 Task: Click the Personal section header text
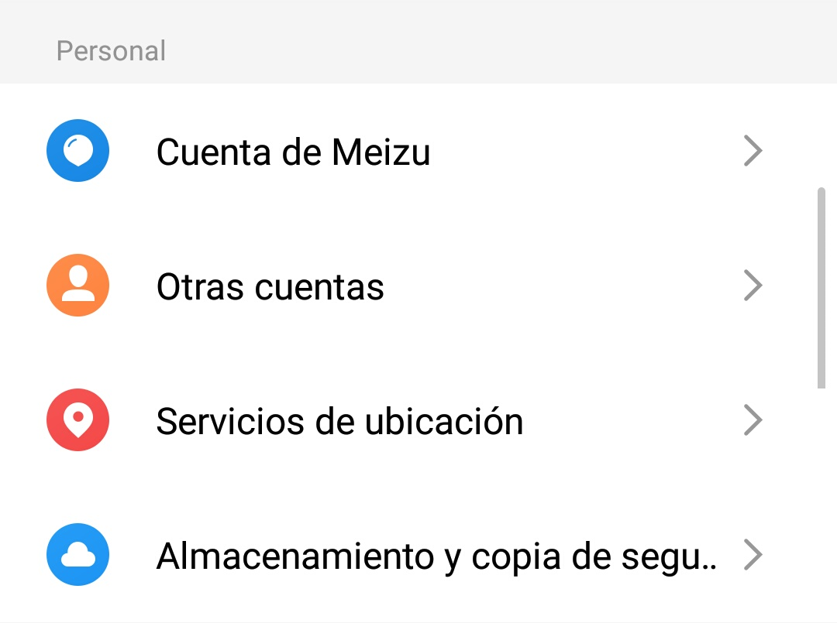(111, 51)
